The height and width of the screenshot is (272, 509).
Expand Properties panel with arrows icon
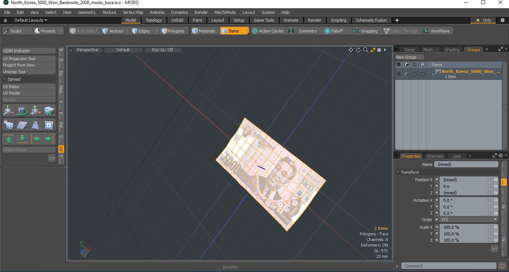click(494, 156)
